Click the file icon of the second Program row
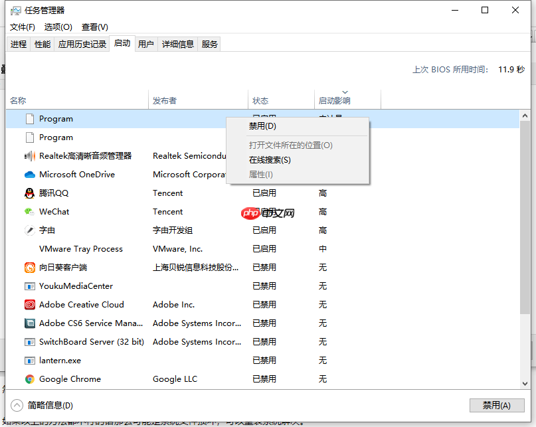The image size is (536, 427). click(x=30, y=137)
